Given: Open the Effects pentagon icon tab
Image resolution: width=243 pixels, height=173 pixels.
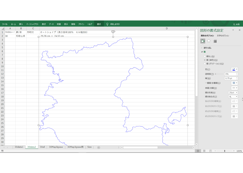Looking at the screenshot, I should pos(209,41).
